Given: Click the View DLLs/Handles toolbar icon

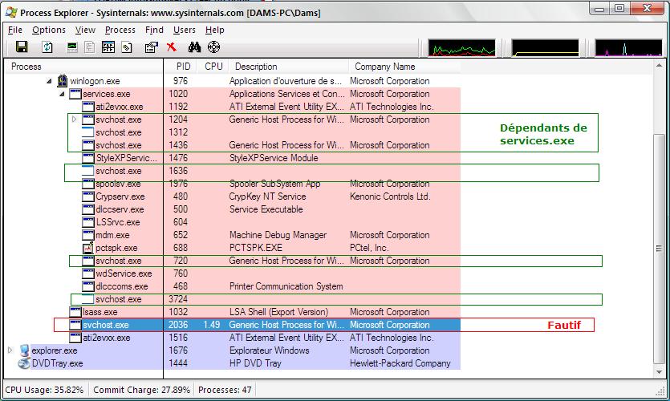Looking at the screenshot, I should click(127, 47).
